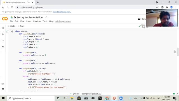Click 'print("Queue Overflow!!")' line
179x101 pixels.
pos(41,74)
